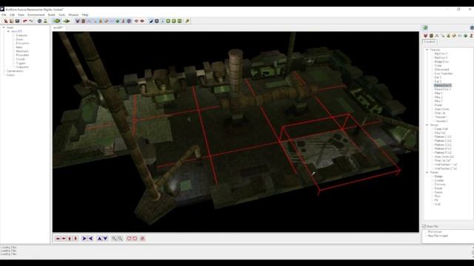Select Doors in the left area tree
The height and width of the screenshot is (266, 474).
click(x=19, y=39)
